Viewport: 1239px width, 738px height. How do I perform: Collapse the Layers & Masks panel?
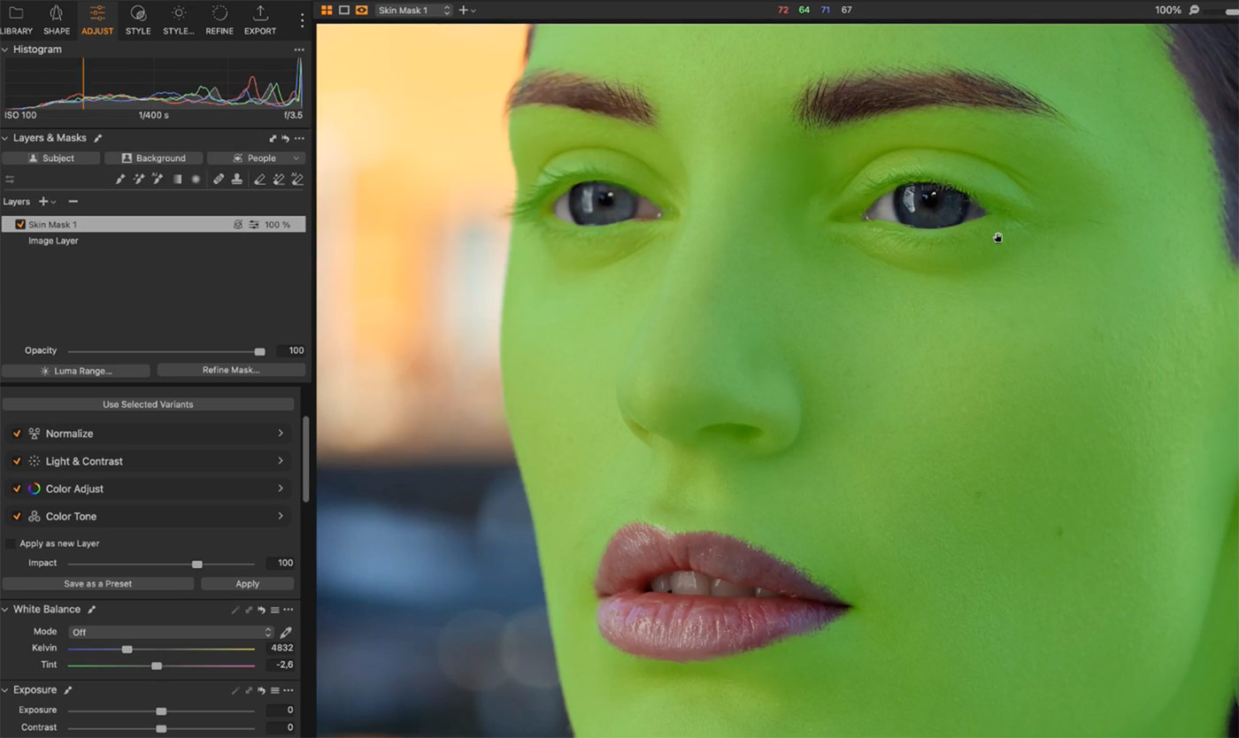pos(5,138)
